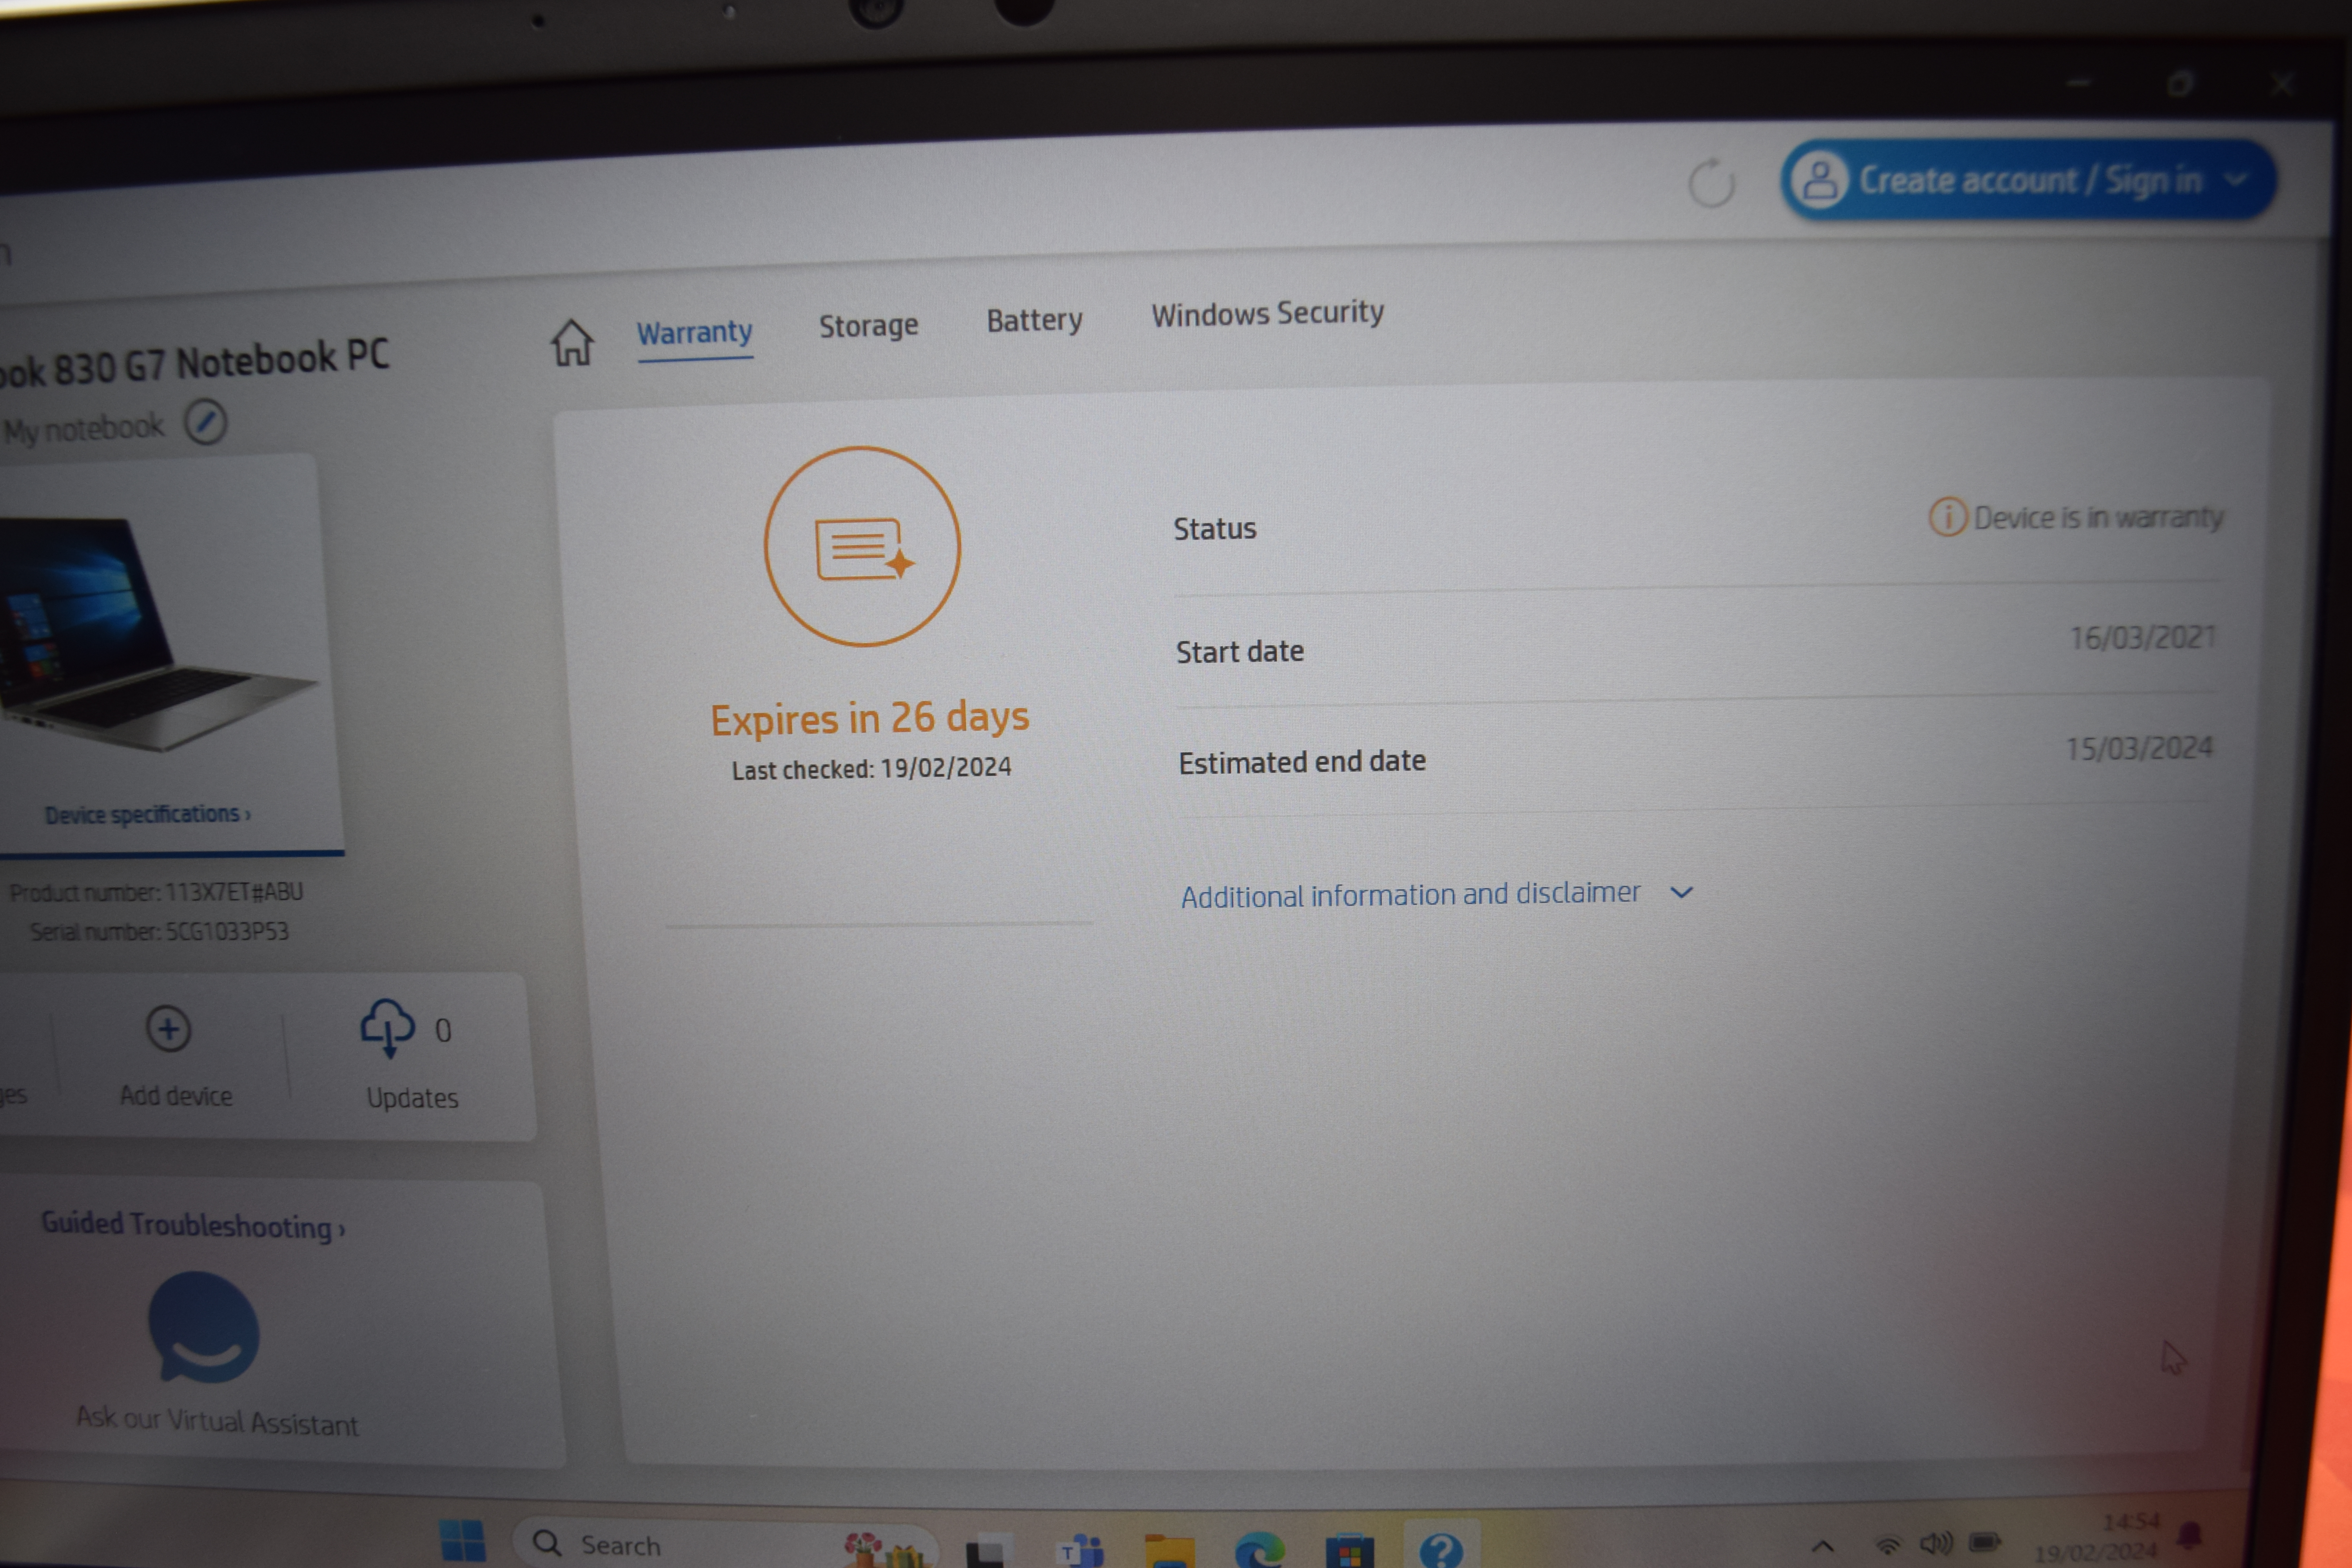Edit the My notebook nickname pencil icon
Image resolution: width=2352 pixels, height=1568 pixels.
(206, 423)
